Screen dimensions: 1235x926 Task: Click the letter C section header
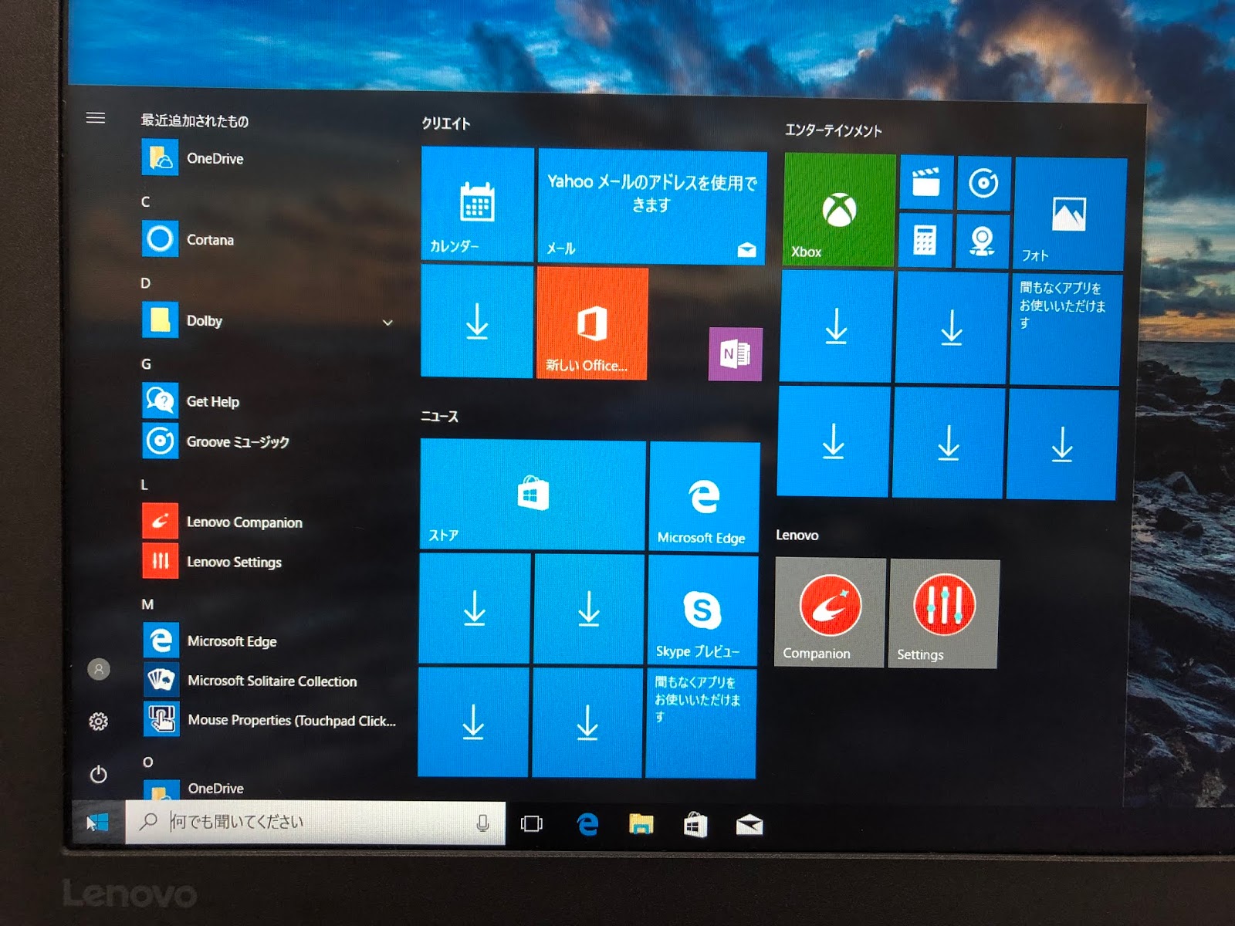[x=145, y=201]
